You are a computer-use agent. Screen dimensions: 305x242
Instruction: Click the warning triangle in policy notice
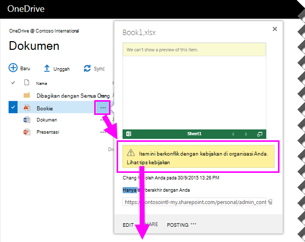(x=131, y=153)
